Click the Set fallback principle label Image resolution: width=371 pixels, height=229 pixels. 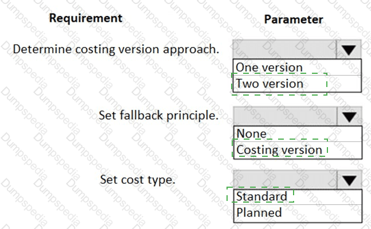[159, 115]
